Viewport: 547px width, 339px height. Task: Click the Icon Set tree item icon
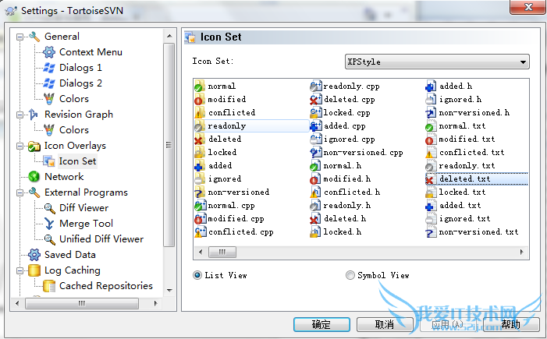pos(49,161)
